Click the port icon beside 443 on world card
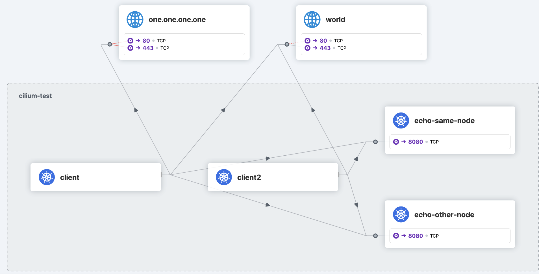 (307, 48)
